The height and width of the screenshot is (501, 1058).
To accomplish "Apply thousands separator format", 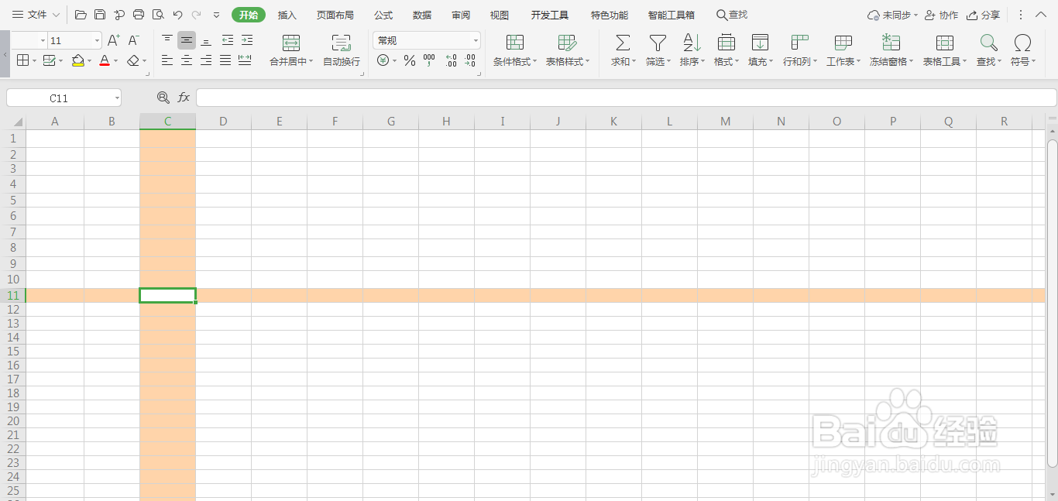I will pos(429,60).
